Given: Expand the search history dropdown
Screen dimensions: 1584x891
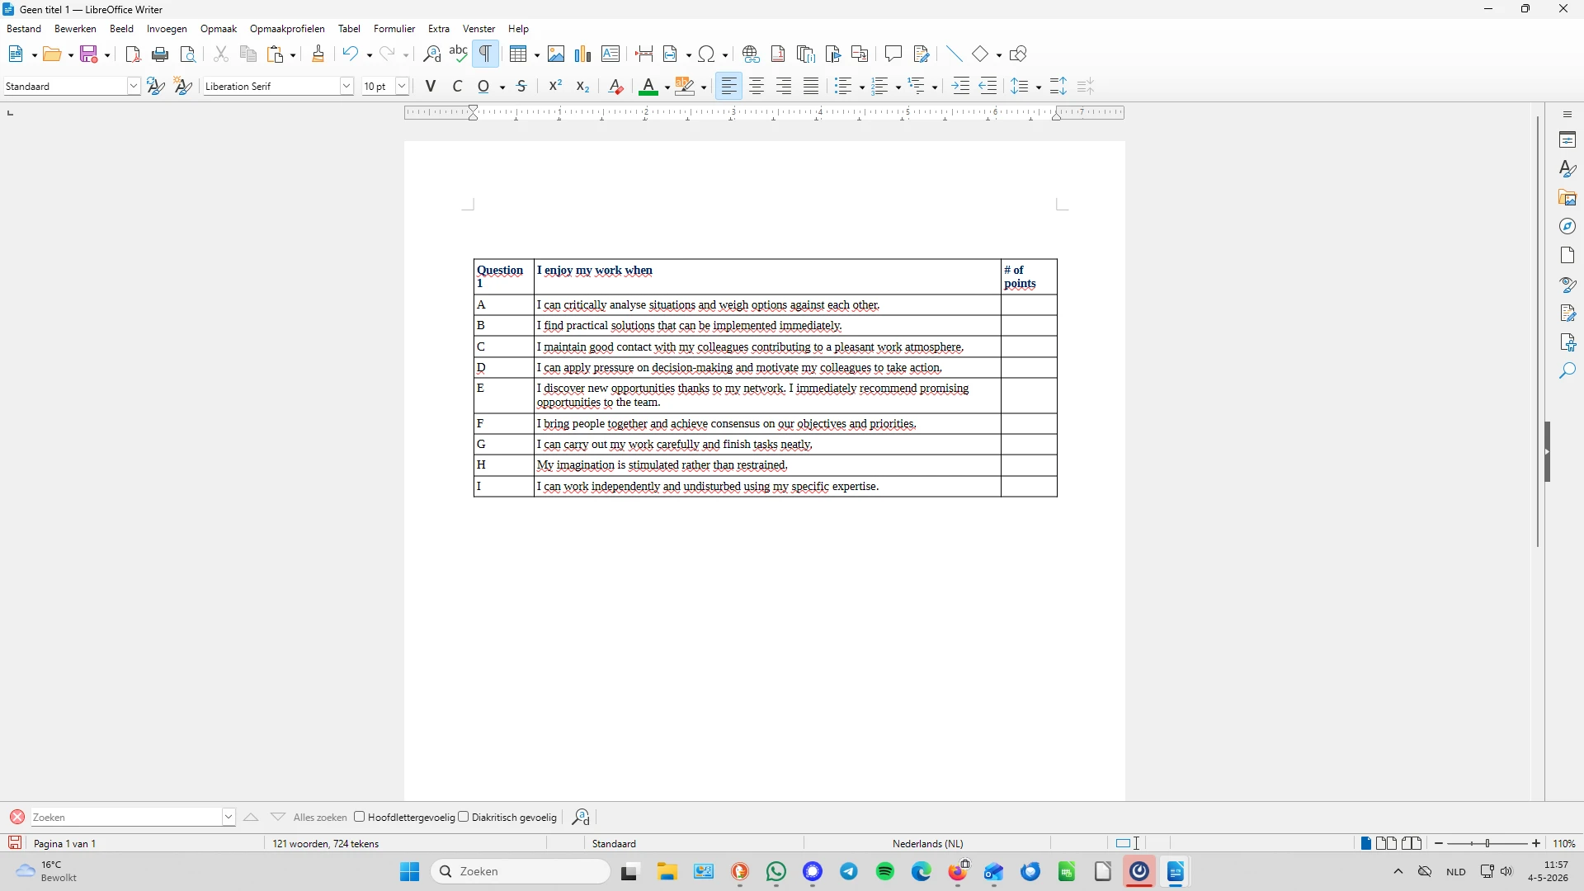Looking at the screenshot, I should 229,817.
